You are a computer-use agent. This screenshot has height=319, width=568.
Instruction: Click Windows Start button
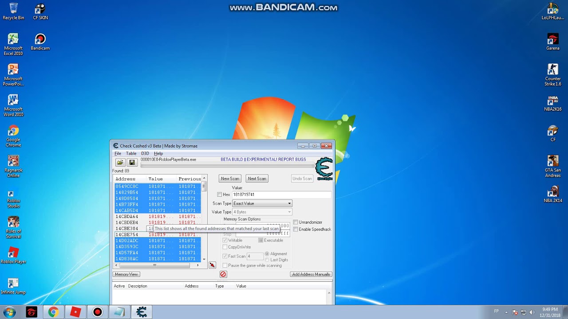click(9, 312)
